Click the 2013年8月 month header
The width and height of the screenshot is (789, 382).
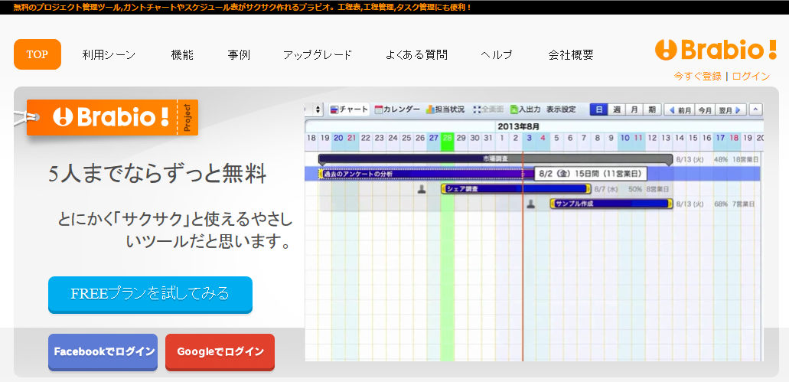pos(518,126)
